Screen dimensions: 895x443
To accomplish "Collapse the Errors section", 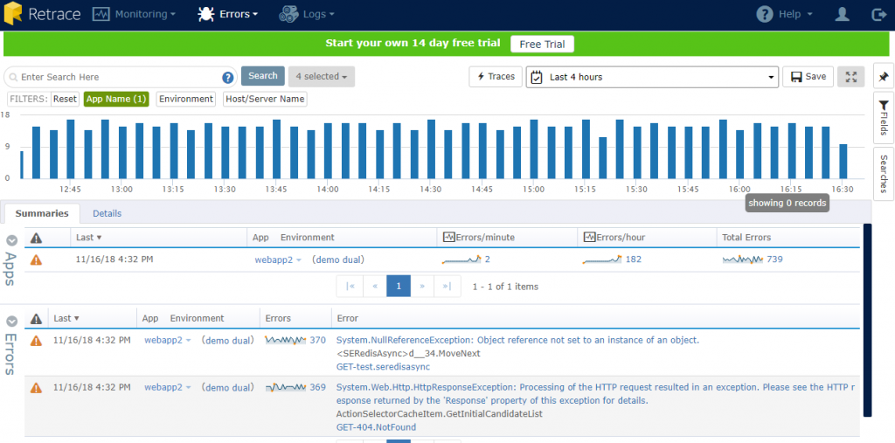I will [x=11, y=322].
